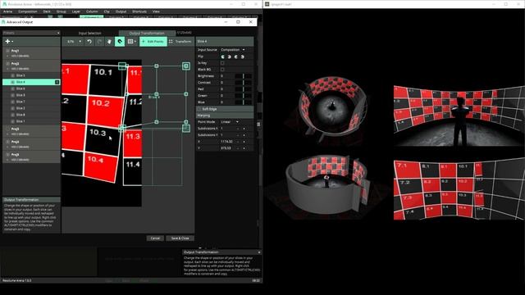The width and height of the screenshot is (525, 295).
Task: Click the X position value field
Action: [227, 142]
